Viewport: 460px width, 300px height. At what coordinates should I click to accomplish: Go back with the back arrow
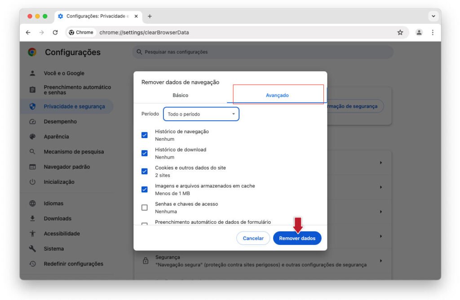pyautogui.click(x=28, y=33)
